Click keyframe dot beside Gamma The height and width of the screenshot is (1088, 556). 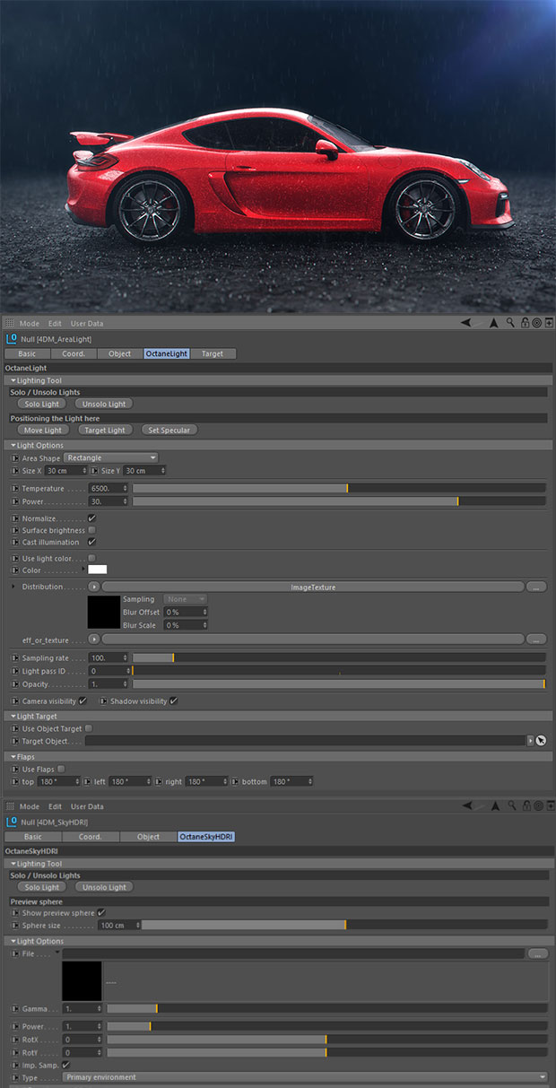coord(14,1008)
